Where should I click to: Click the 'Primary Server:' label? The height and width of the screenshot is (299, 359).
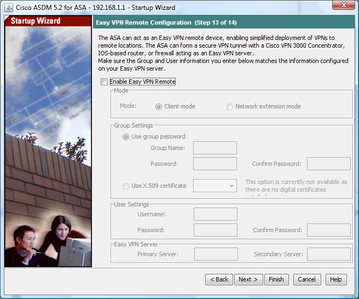click(158, 254)
